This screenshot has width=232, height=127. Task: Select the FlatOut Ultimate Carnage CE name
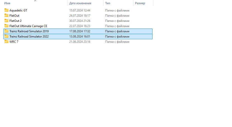pyautogui.click(x=28, y=26)
